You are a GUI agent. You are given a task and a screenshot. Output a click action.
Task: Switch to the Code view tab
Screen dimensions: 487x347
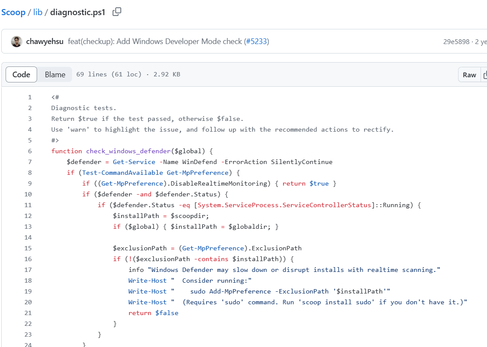(x=21, y=75)
